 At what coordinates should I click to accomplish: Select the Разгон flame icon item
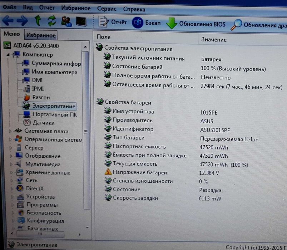pos(36,97)
